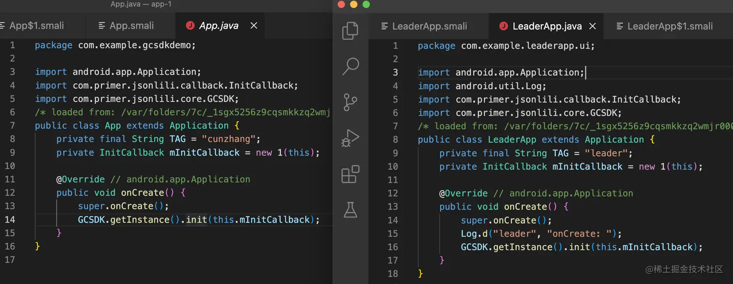The image size is (733, 284).
Task: Click "public class App extends Application" line
Action: (137, 126)
